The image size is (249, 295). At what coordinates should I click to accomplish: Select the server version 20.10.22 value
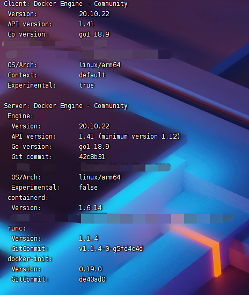click(94, 126)
